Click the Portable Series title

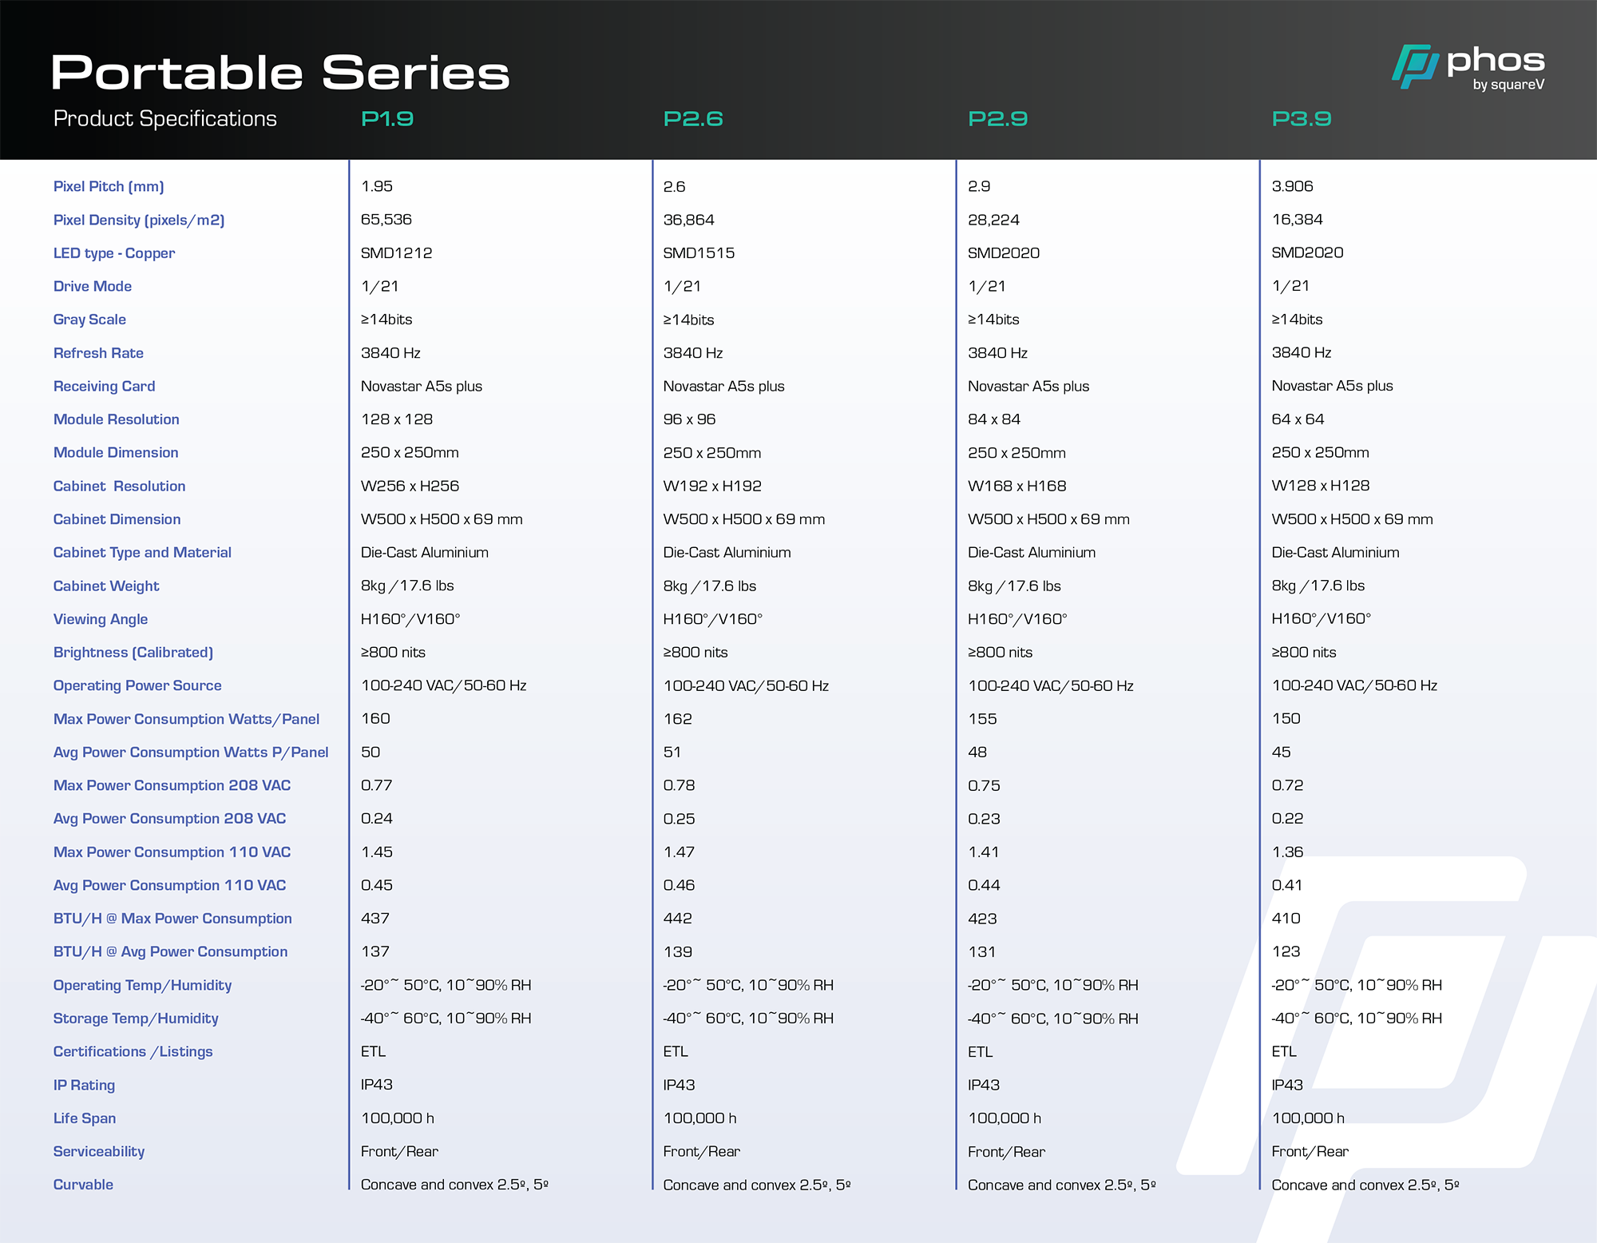coord(280,73)
